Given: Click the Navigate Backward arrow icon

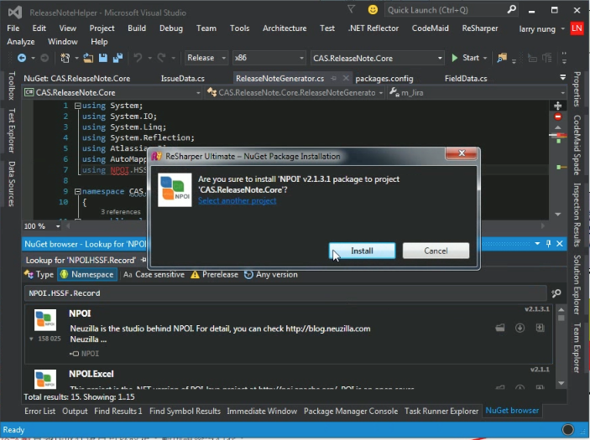Looking at the screenshot, I should [x=22, y=58].
